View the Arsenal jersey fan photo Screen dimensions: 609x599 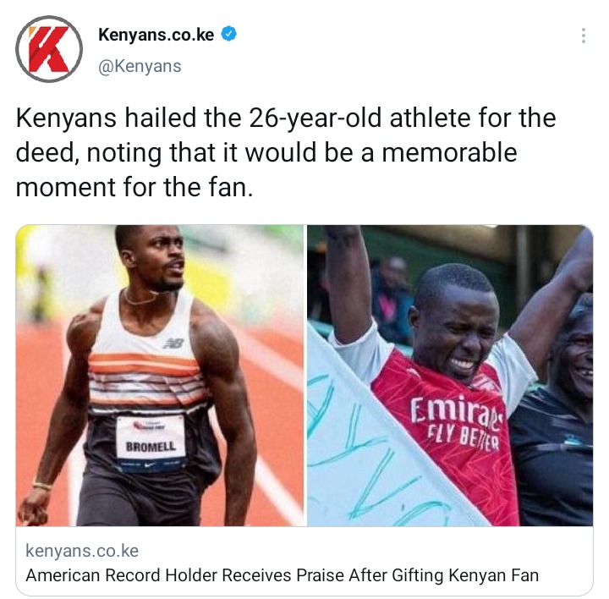pos(450,376)
